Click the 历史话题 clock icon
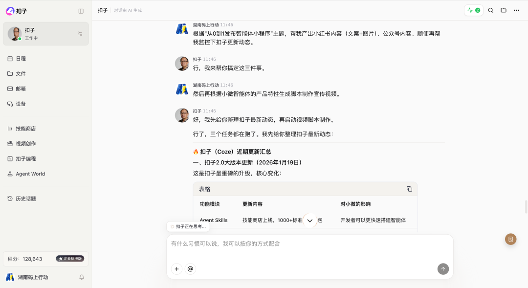 pyautogui.click(x=10, y=199)
